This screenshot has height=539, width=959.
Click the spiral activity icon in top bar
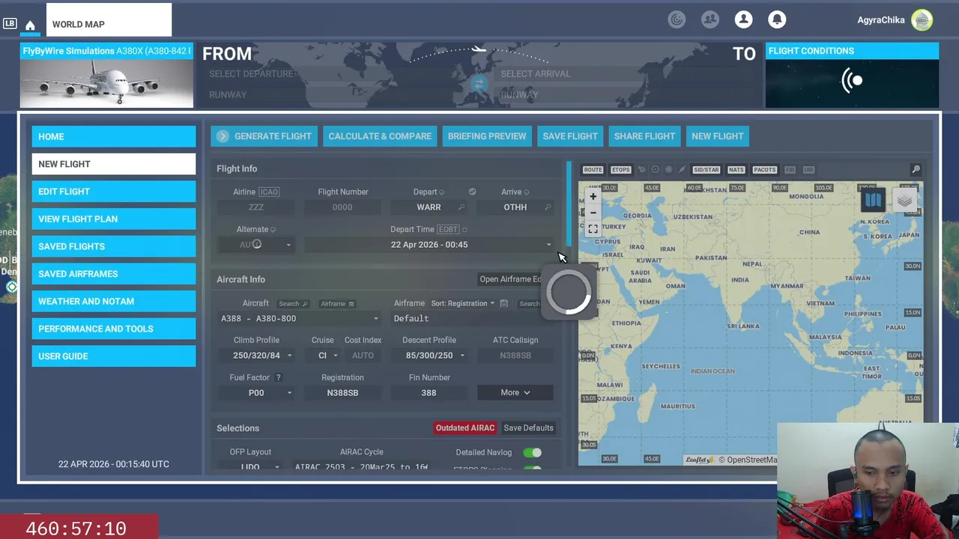pyautogui.click(x=677, y=19)
